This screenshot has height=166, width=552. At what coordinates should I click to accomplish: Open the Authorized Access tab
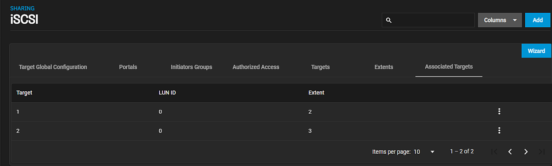coord(256,67)
